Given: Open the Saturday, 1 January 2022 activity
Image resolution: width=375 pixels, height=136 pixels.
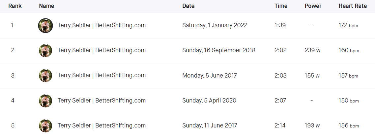Looking at the screenshot, I should tap(215, 25).
